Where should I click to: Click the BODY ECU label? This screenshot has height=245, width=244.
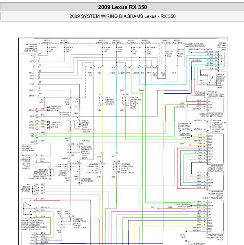coord(28,148)
